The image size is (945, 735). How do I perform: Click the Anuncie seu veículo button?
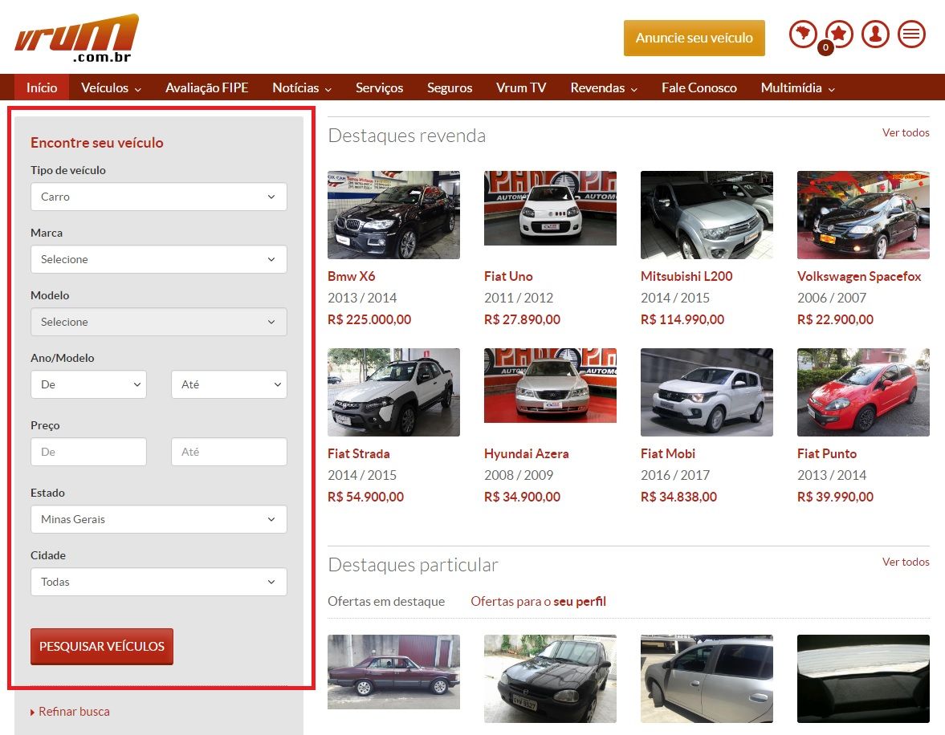tap(694, 38)
